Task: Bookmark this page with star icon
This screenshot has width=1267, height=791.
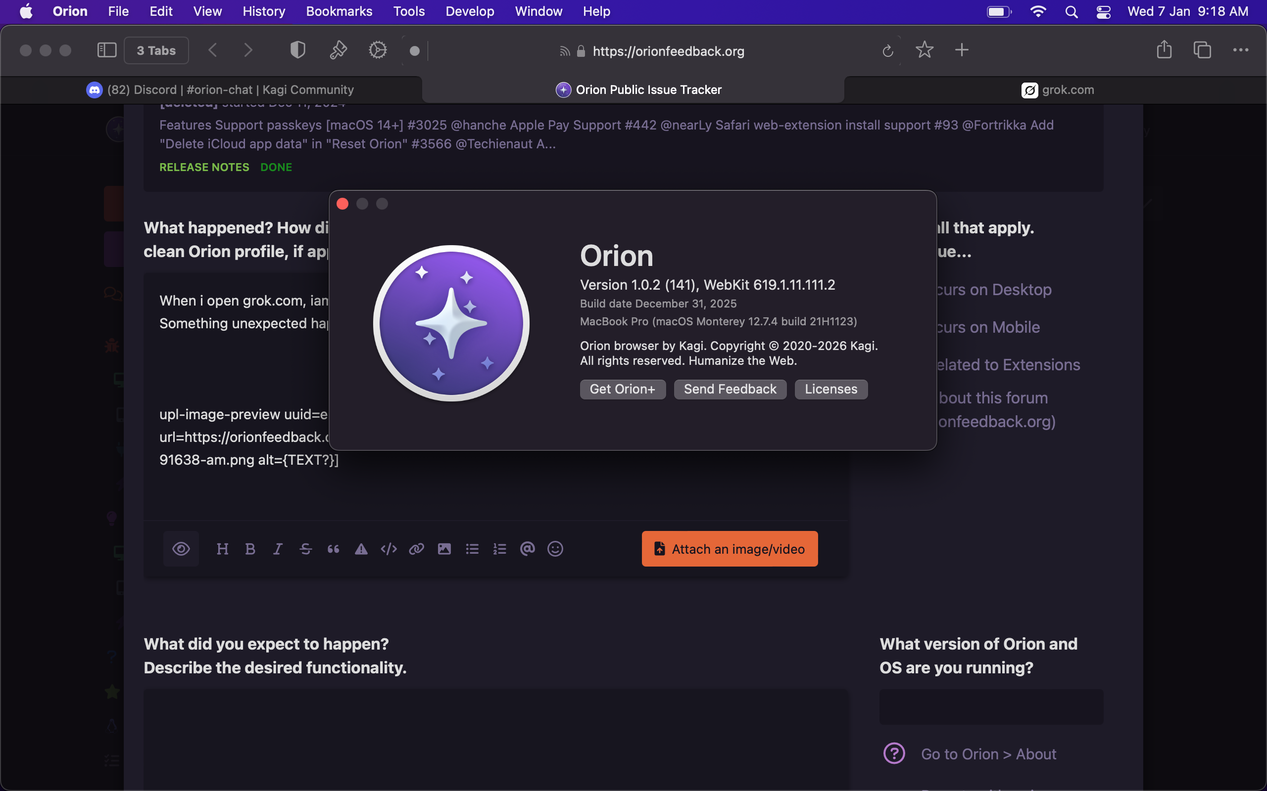Action: [925, 50]
